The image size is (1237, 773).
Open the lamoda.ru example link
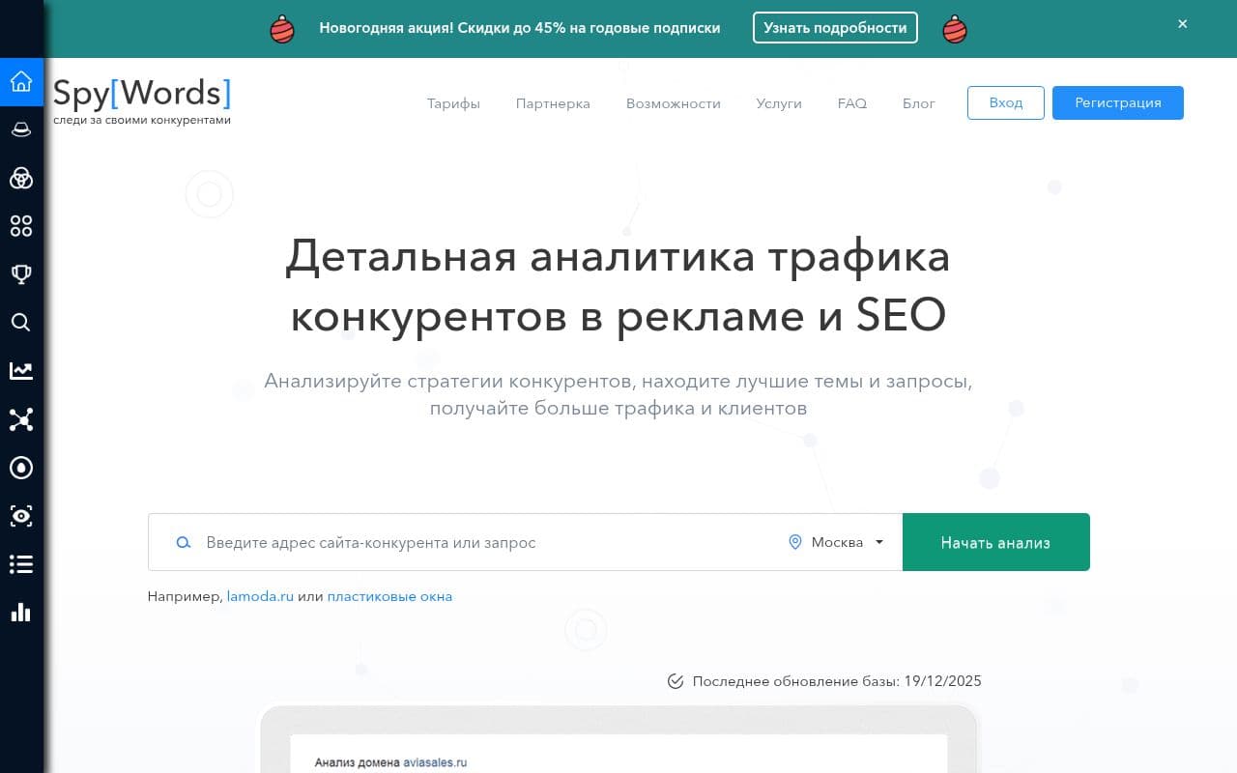coord(260,596)
